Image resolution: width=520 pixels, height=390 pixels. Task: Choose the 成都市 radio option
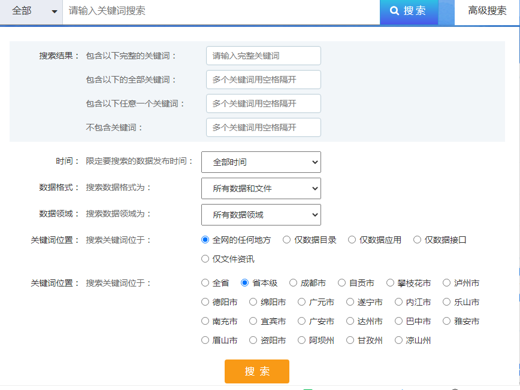click(293, 283)
